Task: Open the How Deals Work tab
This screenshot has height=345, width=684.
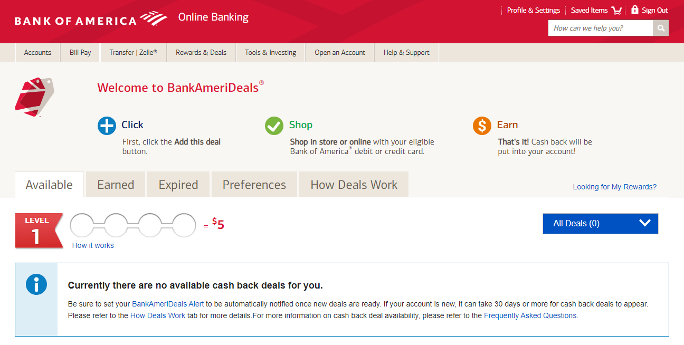Action: tap(354, 185)
